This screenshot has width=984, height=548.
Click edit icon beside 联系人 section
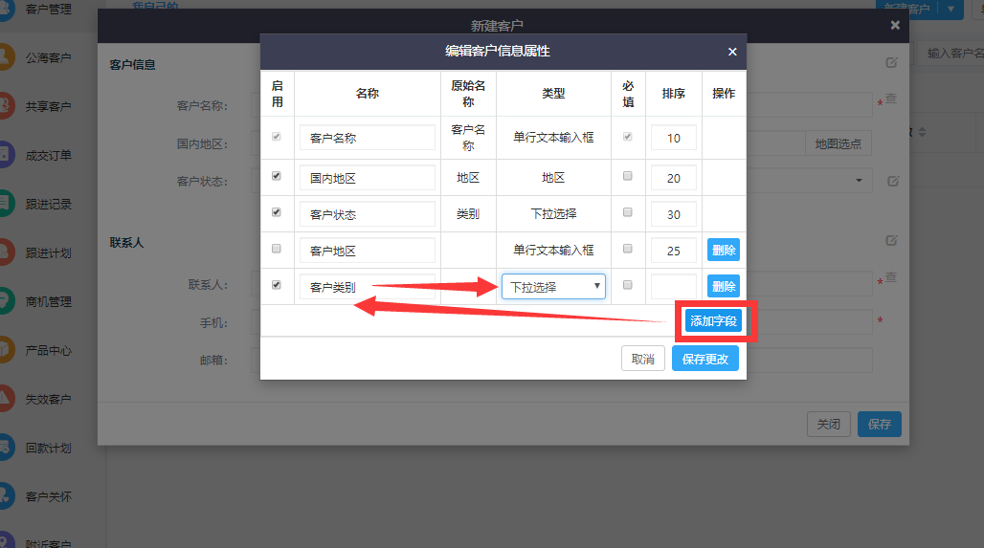coord(891,240)
